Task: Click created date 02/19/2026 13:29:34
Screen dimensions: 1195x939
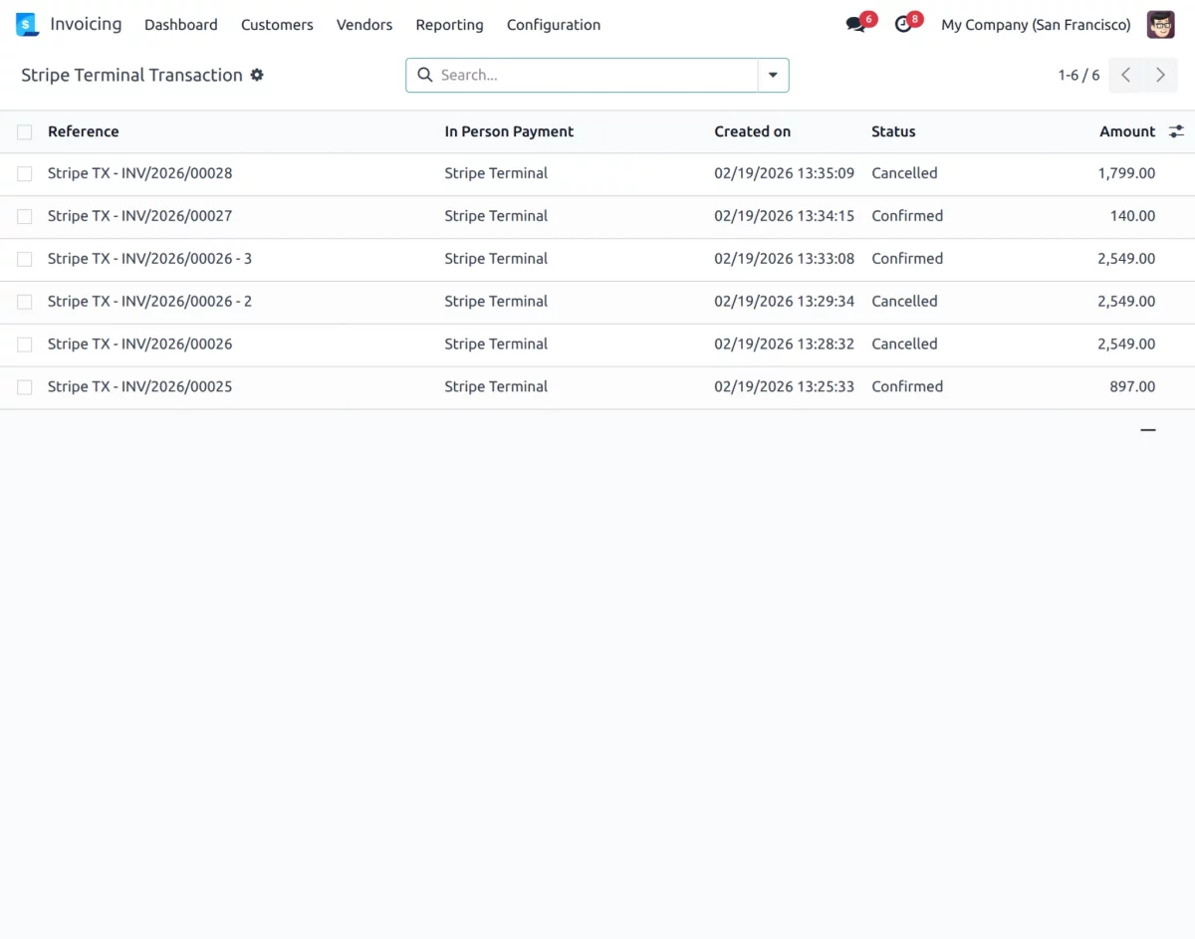Action: point(784,302)
